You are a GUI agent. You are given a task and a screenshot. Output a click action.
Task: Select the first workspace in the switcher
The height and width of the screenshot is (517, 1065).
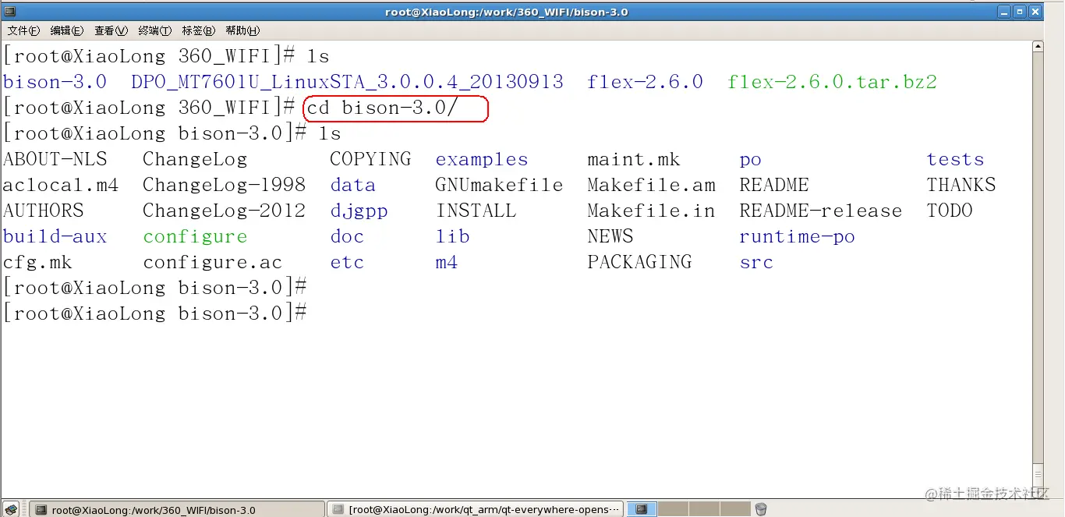click(642, 509)
